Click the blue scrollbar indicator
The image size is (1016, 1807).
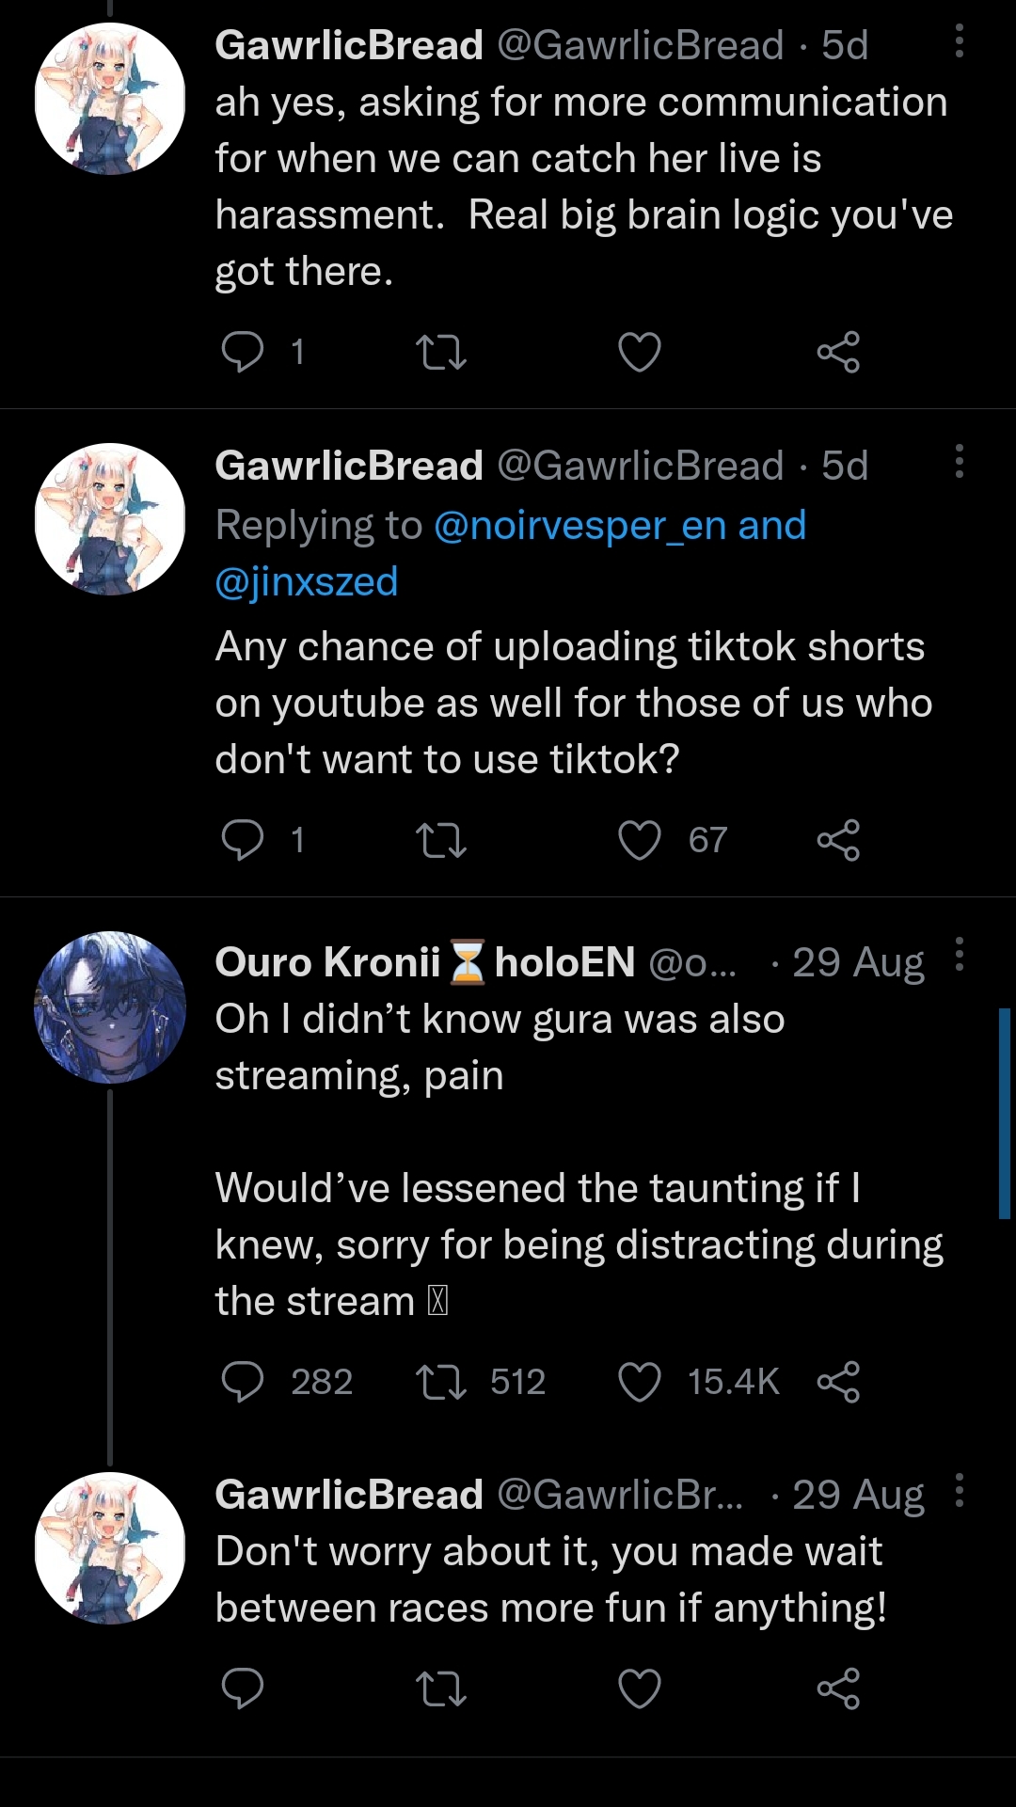1004,1114
